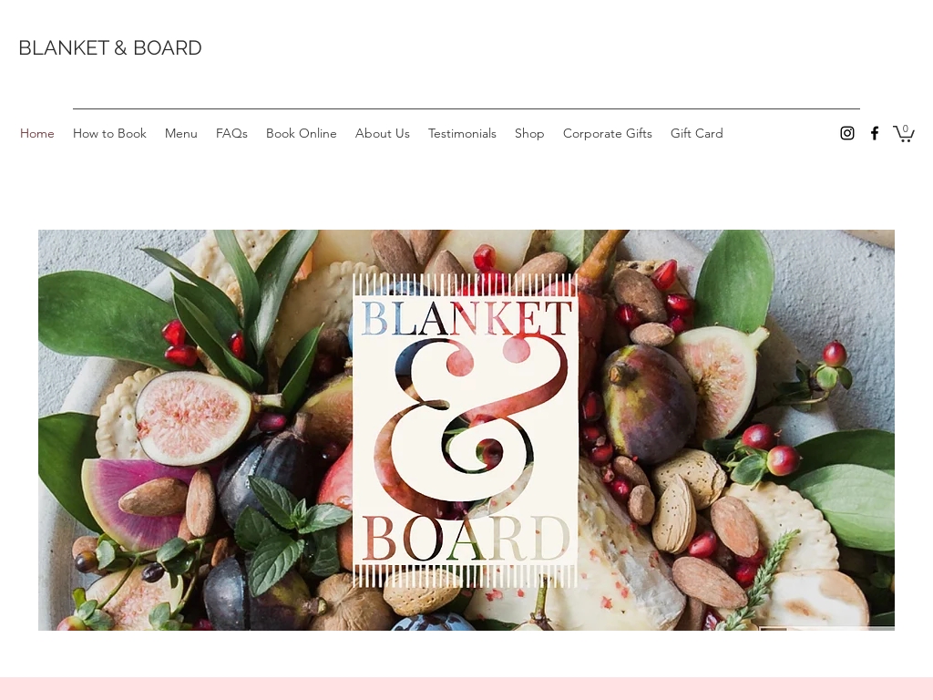Open Testimonials in the navigation
This screenshot has width=933, height=700.
click(462, 133)
